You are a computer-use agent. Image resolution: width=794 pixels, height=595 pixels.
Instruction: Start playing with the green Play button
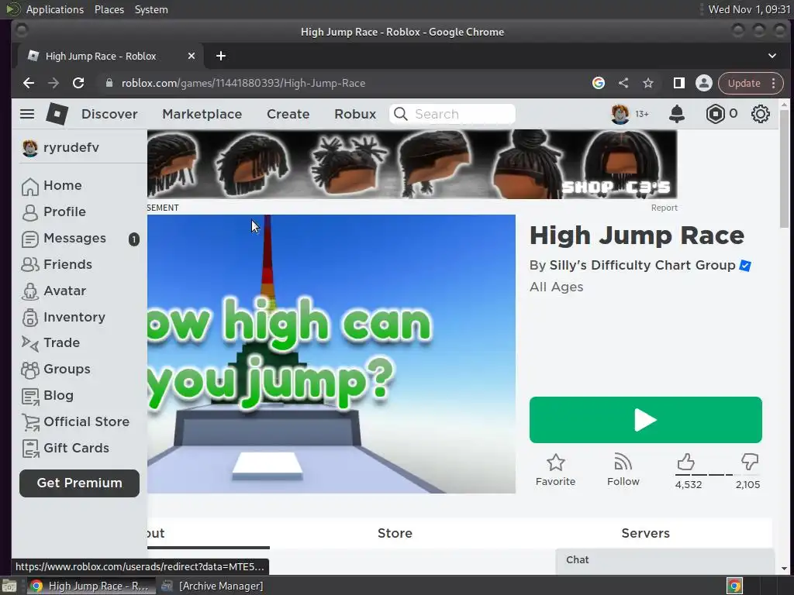[646, 420]
